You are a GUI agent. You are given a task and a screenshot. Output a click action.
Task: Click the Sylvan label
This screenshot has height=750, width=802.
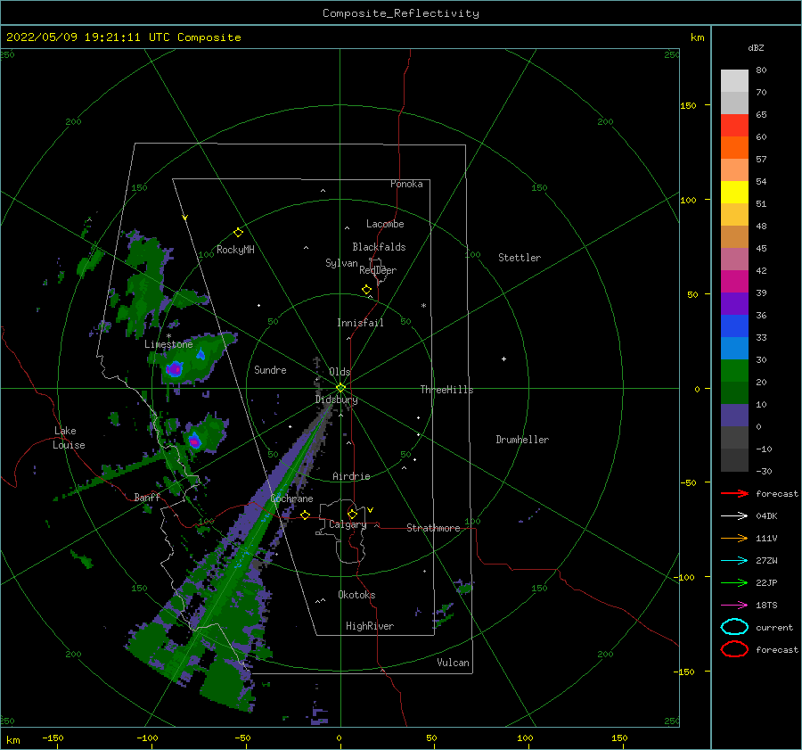pyautogui.click(x=341, y=263)
